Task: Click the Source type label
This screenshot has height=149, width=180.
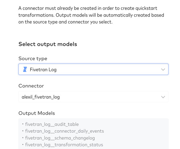Action: coord(33,59)
